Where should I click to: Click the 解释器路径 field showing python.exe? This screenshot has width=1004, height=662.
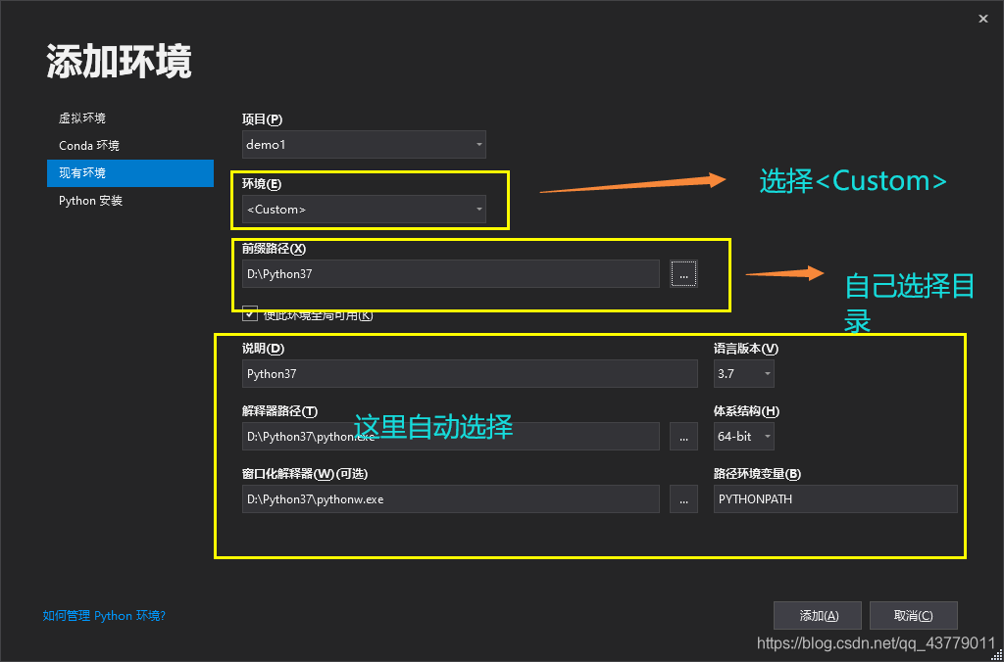[450, 436]
